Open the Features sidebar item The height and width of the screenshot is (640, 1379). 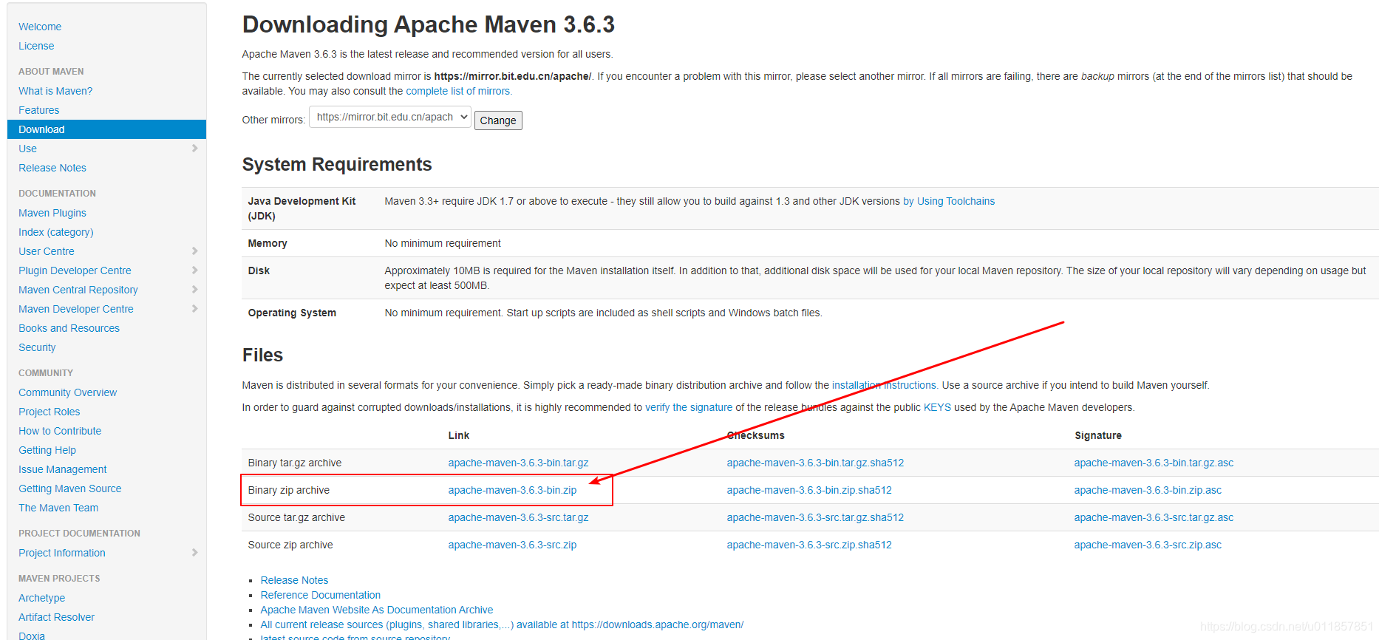click(39, 110)
